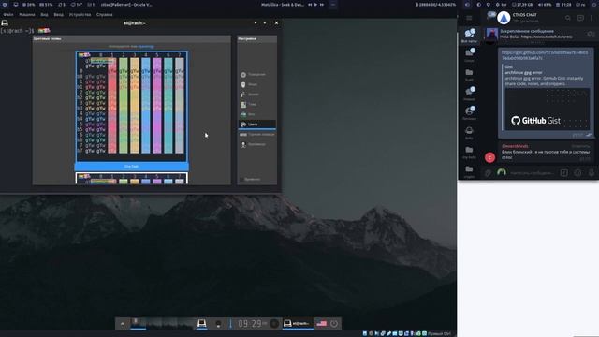Launch terminal from bottom panel launcher icon
The width and height of the screenshot is (599, 337).
[202, 324]
